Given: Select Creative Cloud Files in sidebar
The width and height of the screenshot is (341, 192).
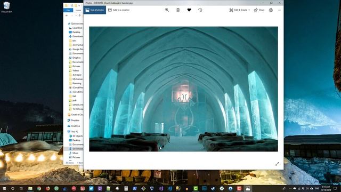Looking at the screenshot, I should 76,115.
